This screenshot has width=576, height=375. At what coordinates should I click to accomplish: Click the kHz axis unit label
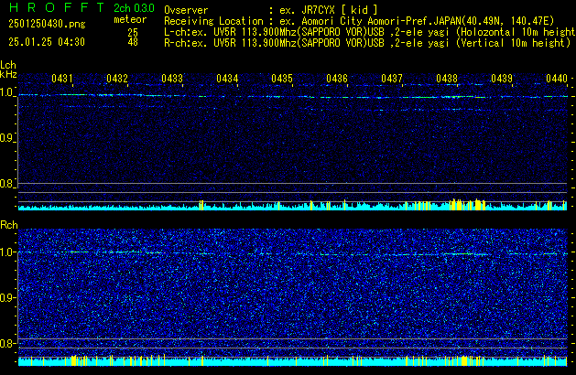8,74
